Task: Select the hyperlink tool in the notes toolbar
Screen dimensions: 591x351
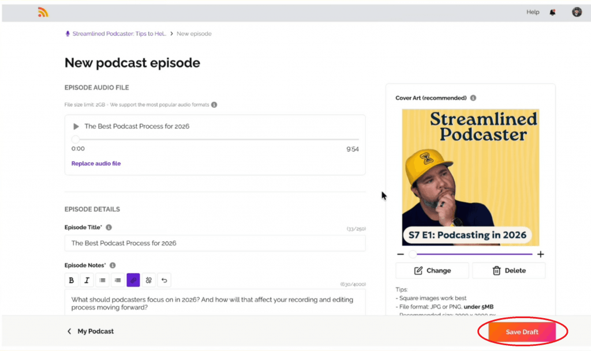Action: (x=133, y=280)
